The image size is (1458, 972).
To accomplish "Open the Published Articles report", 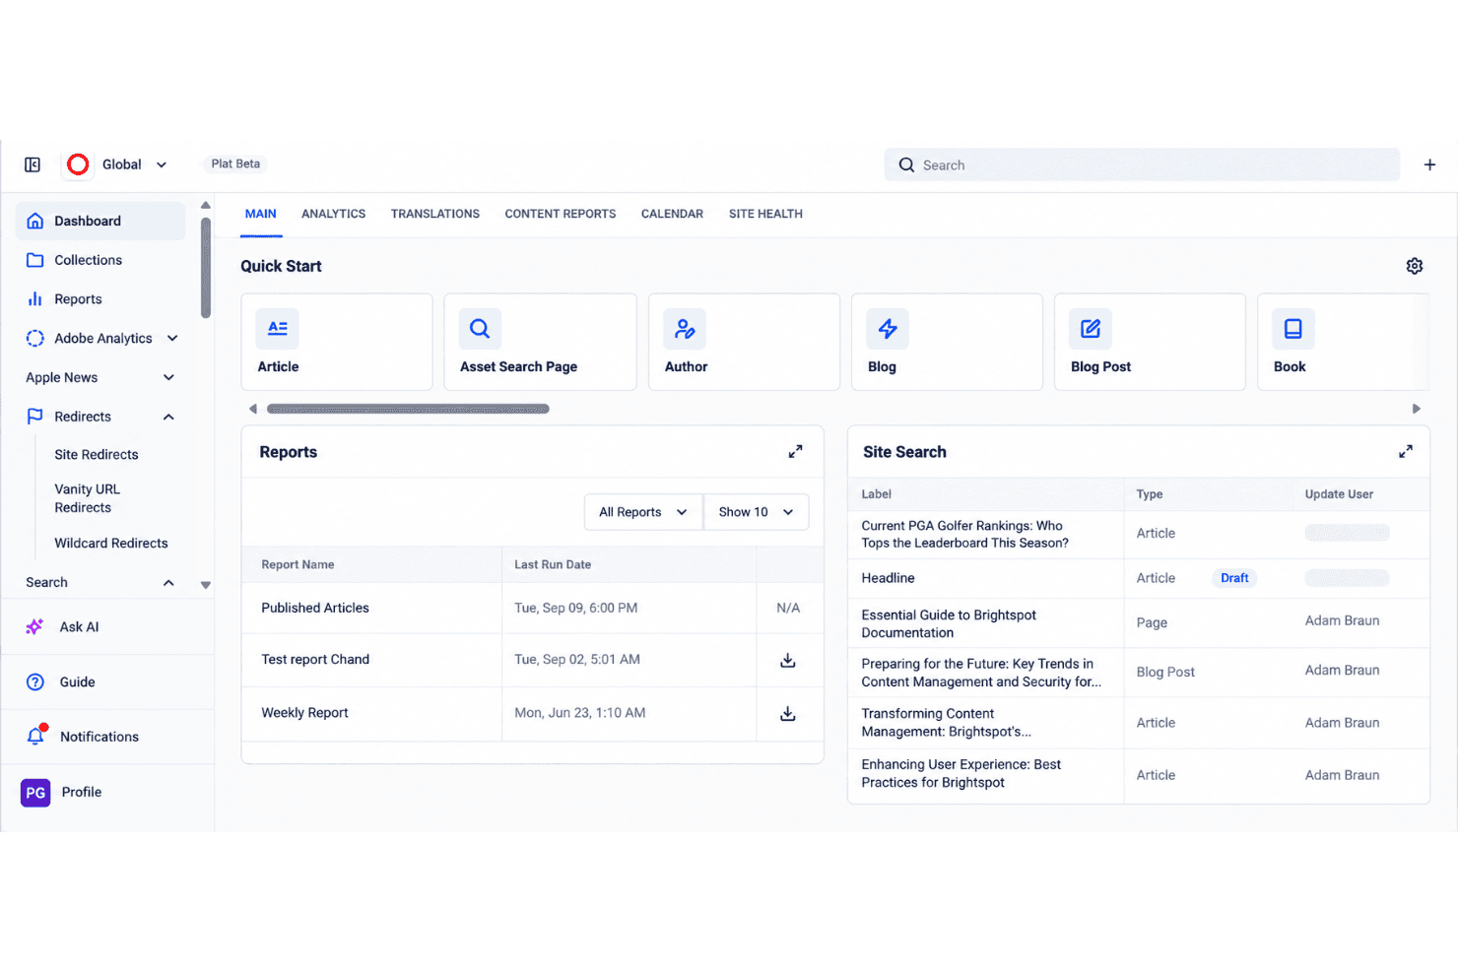I will pyautogui.click(x=315, y=608).
